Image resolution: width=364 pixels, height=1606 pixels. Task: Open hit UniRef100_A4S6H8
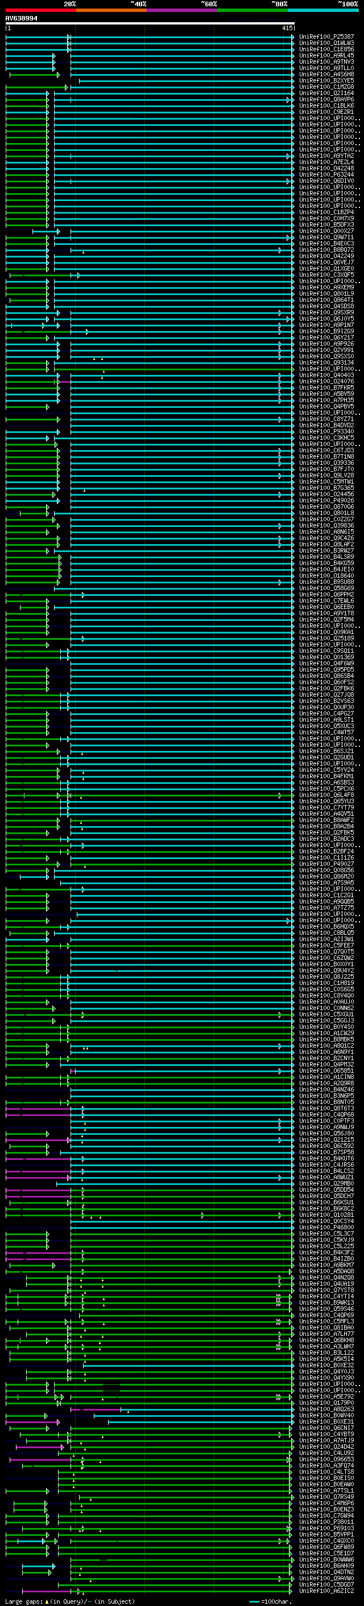(x=326, y=74)
